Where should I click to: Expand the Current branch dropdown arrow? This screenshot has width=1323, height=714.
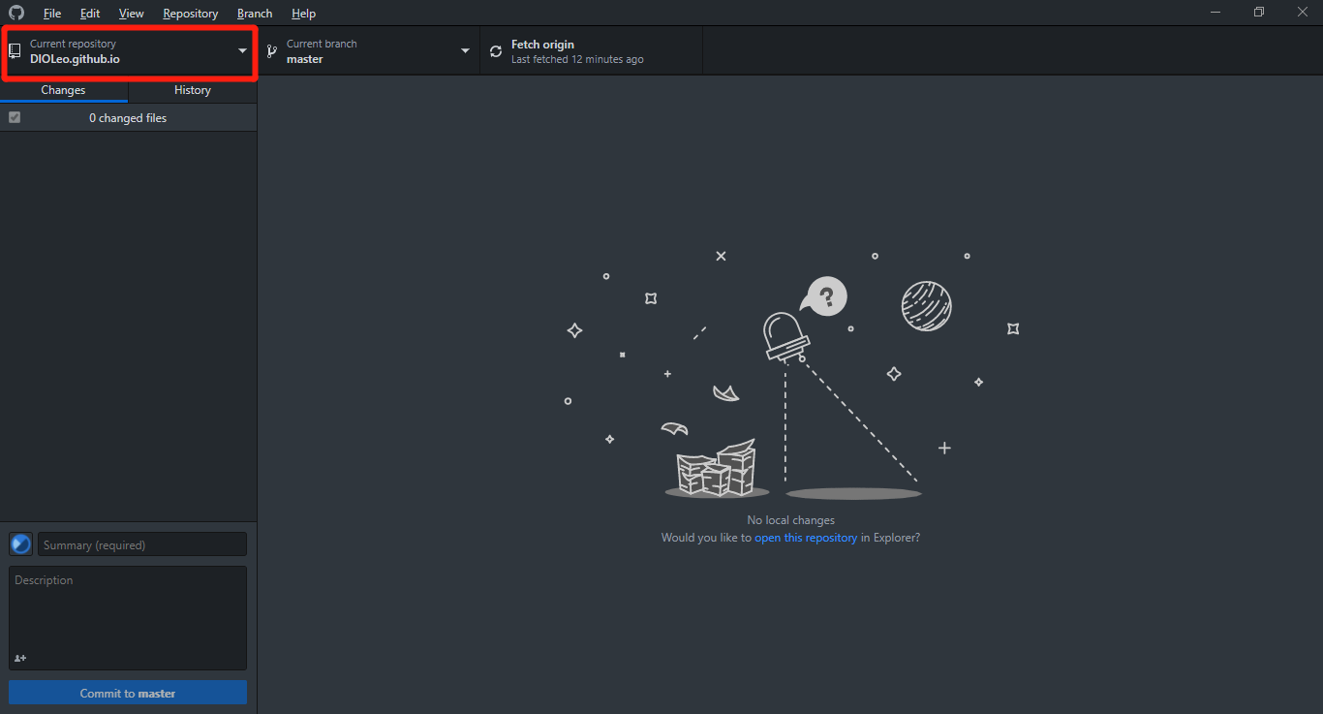point(465,51)
